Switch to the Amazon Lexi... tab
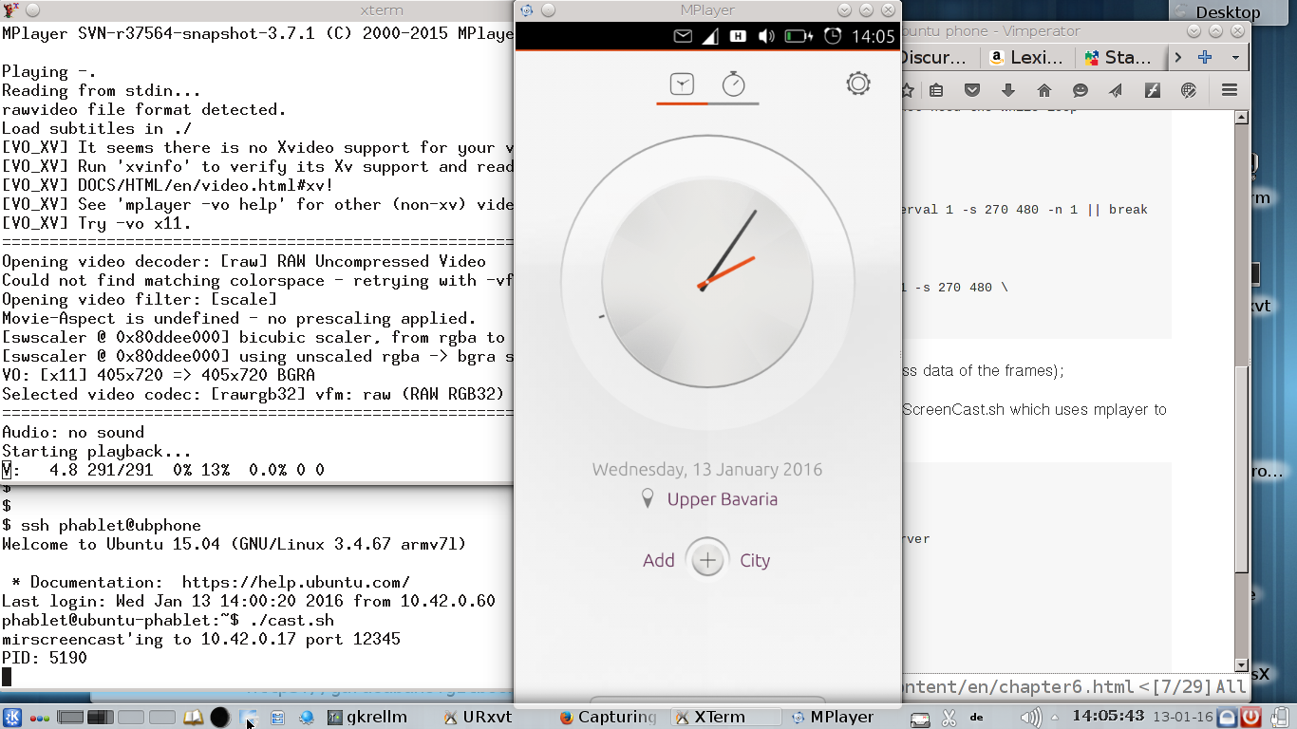The width and height of the screenshot is (1297, 729). (1027, 57)
